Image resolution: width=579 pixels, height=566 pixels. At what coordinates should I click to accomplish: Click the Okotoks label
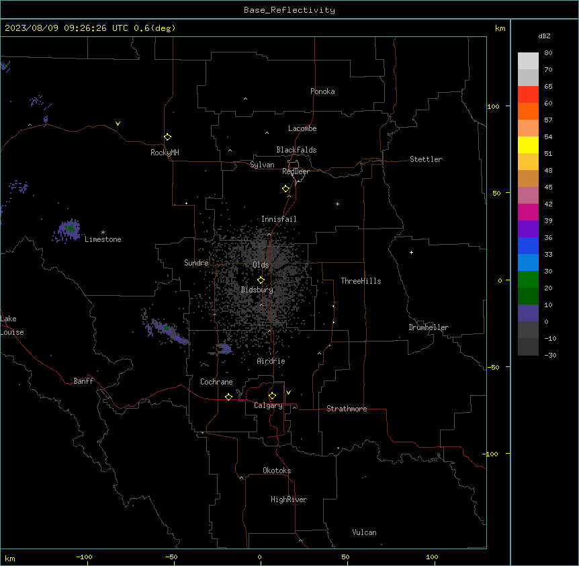tap(277, 471)
